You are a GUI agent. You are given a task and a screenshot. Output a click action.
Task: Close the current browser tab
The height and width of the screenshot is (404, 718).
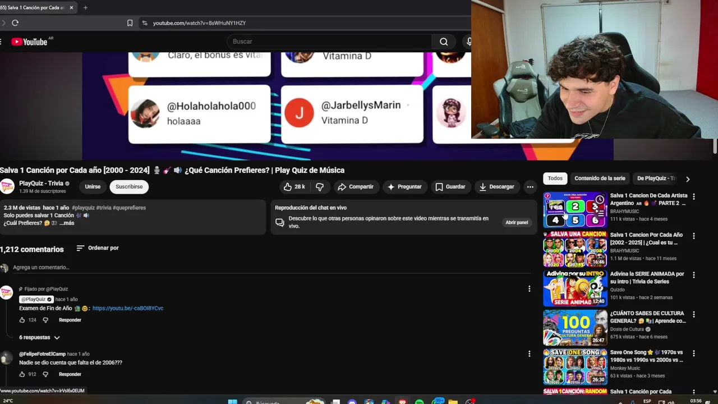[71, 8]
